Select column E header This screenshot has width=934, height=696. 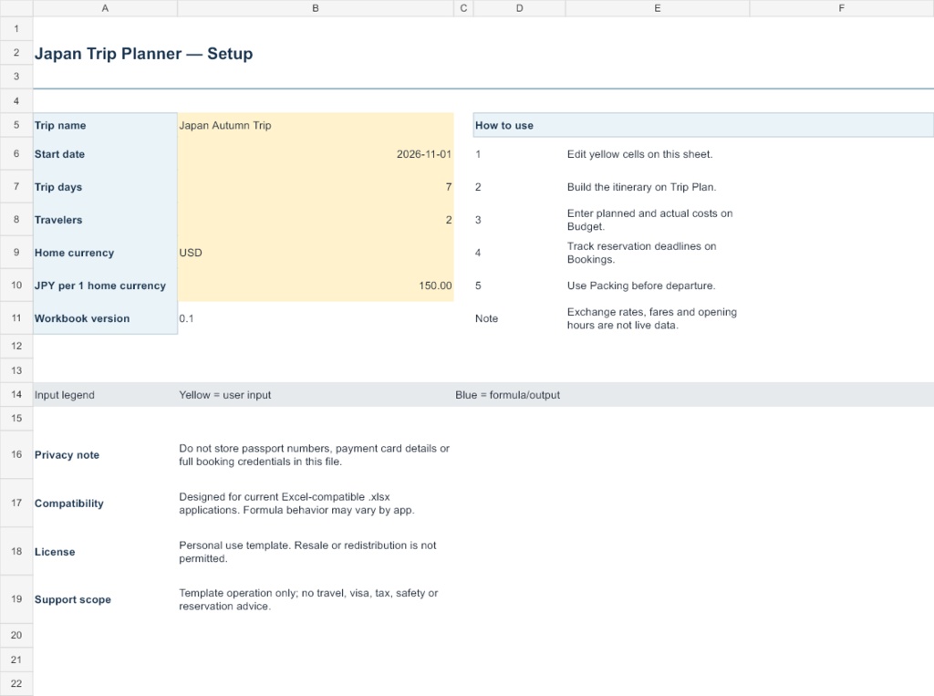pos(657,7)
